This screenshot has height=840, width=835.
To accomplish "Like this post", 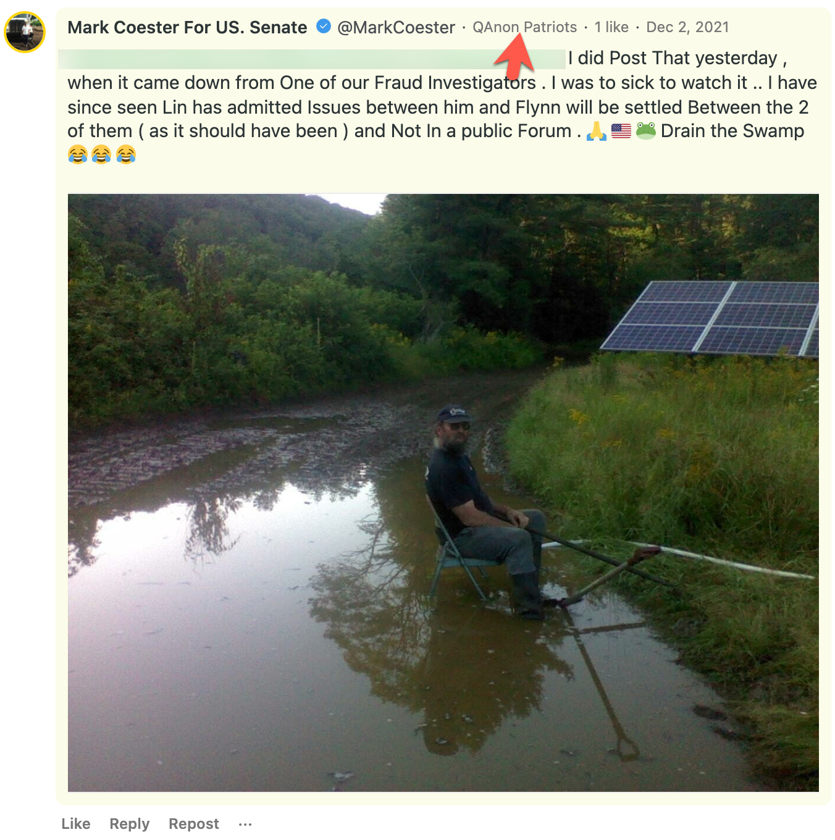I will (76, 824).
